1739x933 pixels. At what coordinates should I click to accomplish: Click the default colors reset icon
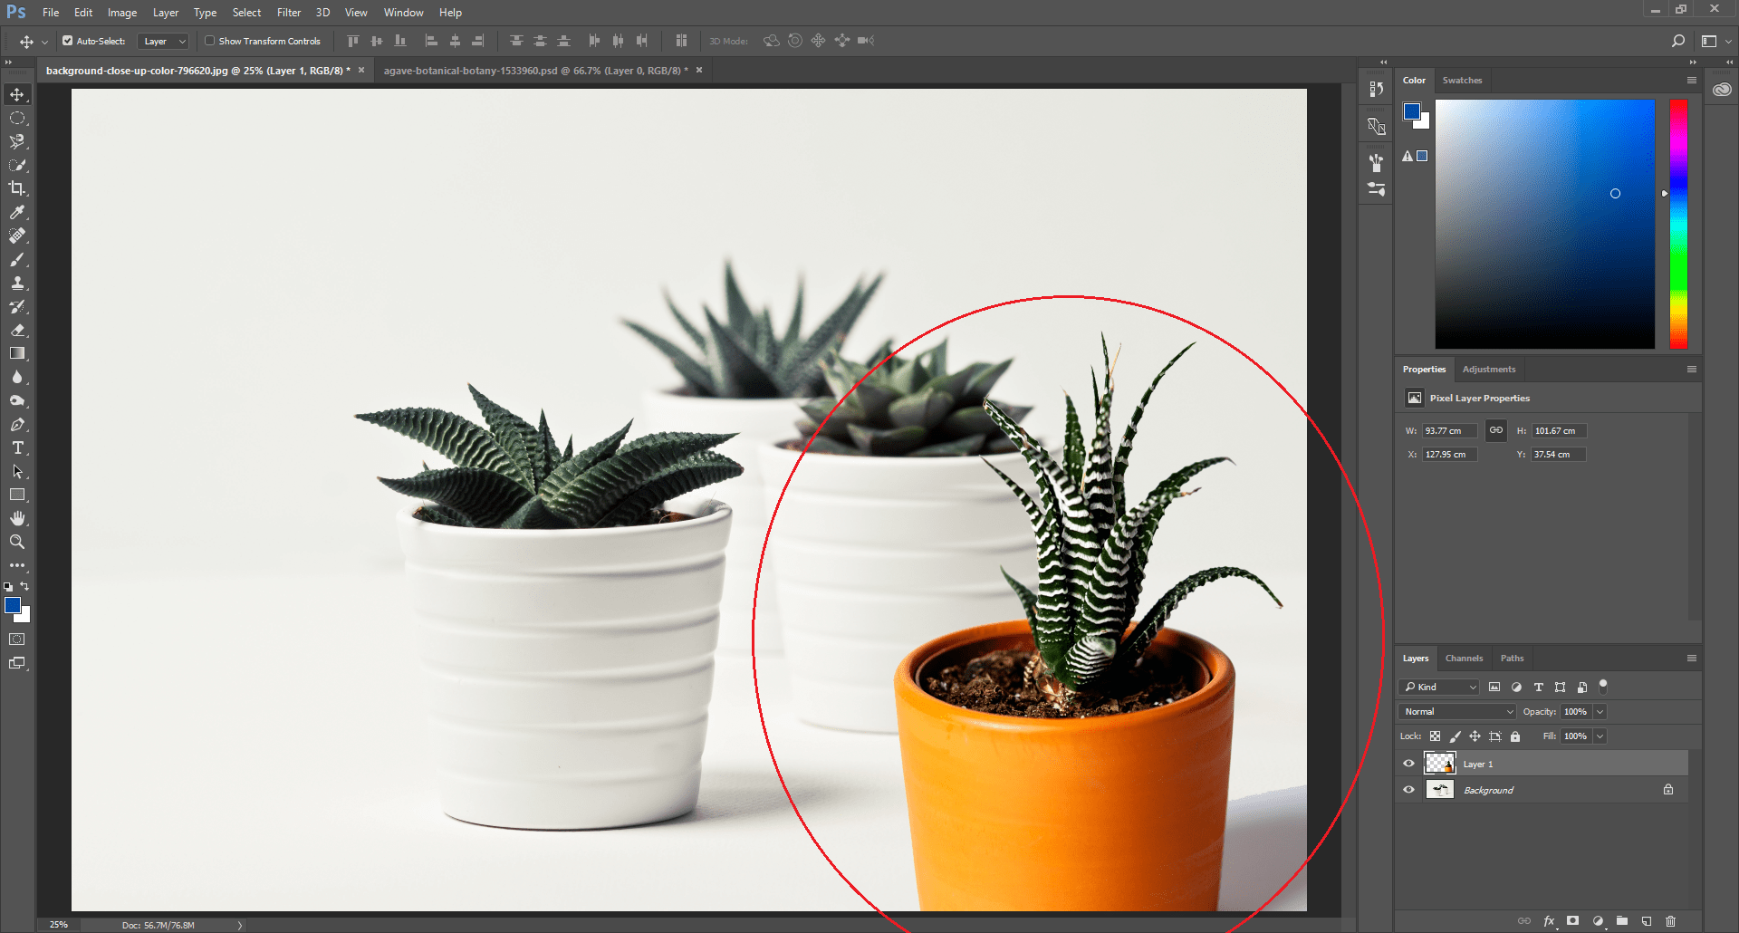point(8,587)
